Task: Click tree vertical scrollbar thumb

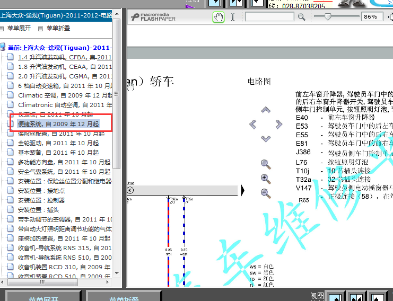Action: [x=116, y=94]
